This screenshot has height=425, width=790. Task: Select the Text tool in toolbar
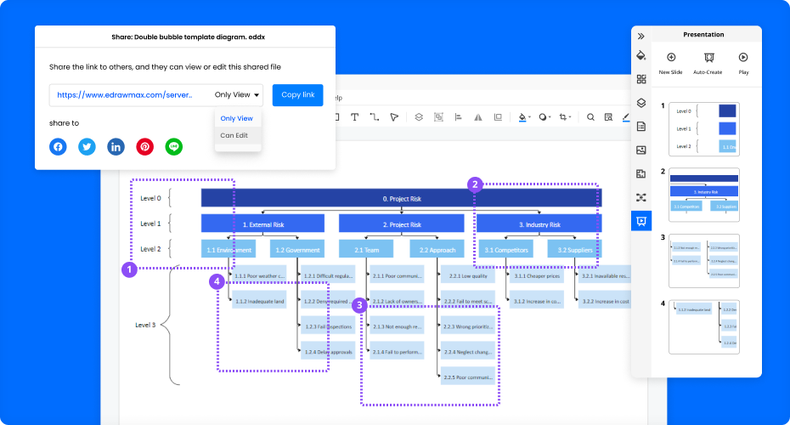tap(354, 117)
